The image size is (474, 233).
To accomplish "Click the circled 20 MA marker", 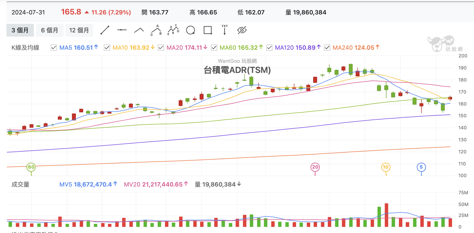I will tap(315, 167).
